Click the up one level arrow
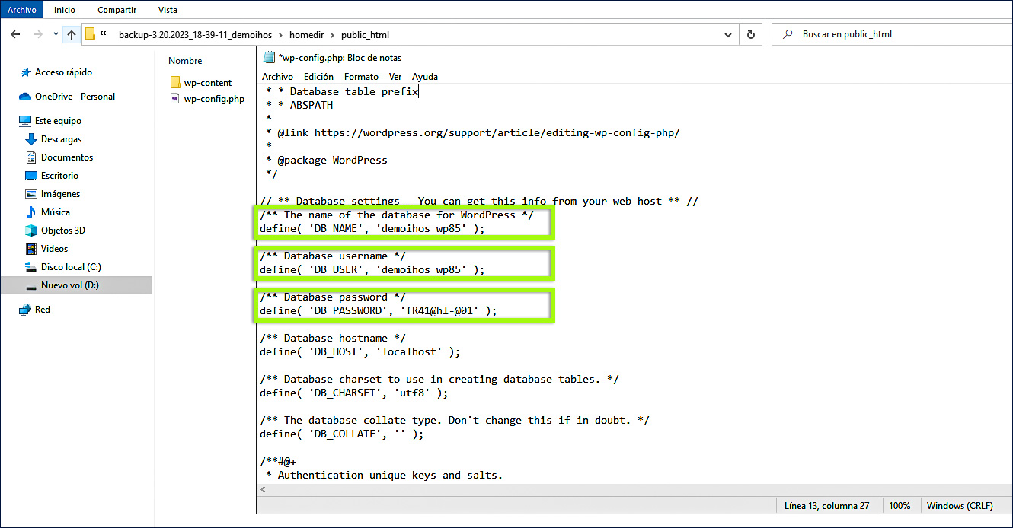Image resolution: width=1013 pixels, height=528 pixels. pos(72,34)
